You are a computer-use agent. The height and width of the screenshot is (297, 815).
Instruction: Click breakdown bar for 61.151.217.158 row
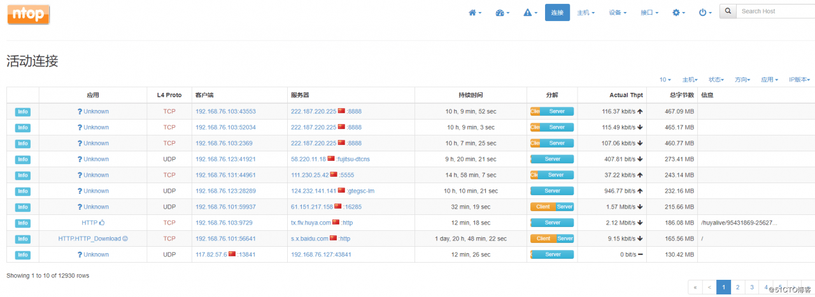(x=552, y=207)
